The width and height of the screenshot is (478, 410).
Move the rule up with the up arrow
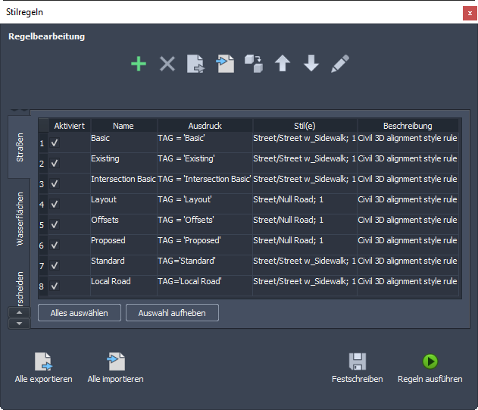coord(283,64)
